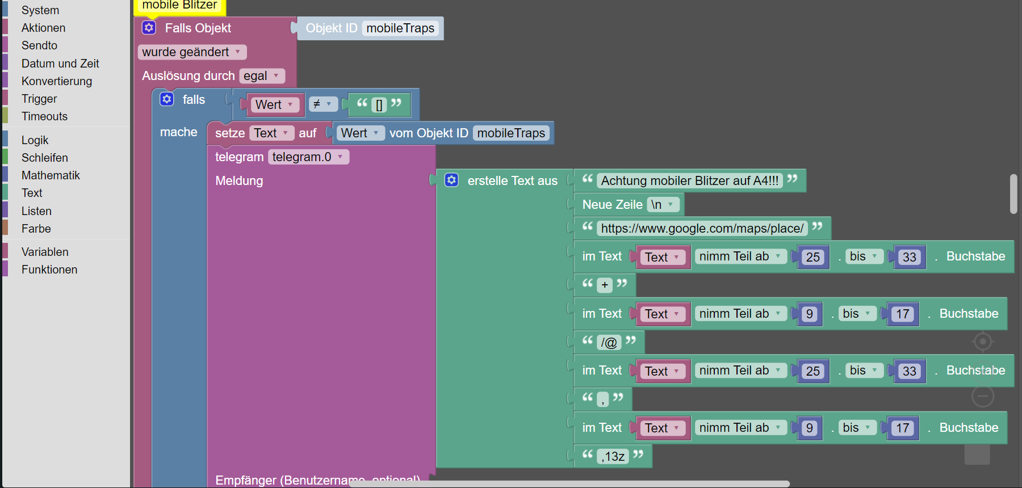The image size is (1022, 488).
Task: Open the Farbe category
Action: click(36, 229)
